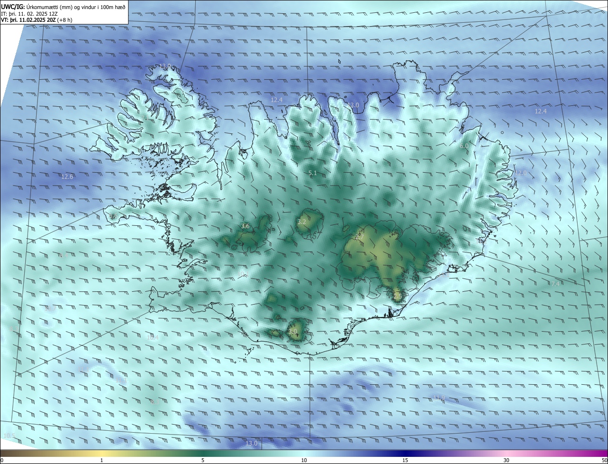Click the '1' tick label on the scale
The image size is (608, 464).
pos(102,460)
